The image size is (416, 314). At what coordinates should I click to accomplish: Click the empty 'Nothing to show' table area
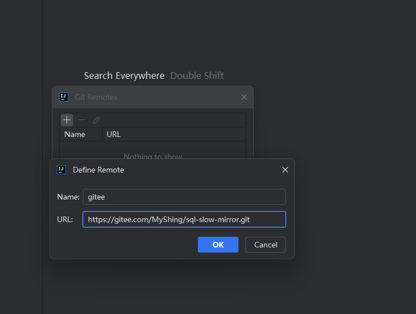click(x=153, y=154)
